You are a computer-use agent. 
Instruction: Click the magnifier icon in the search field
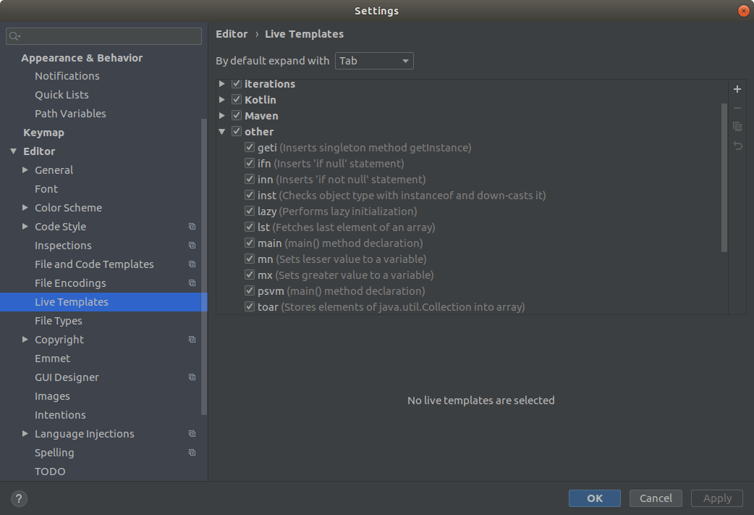(13, 35)
